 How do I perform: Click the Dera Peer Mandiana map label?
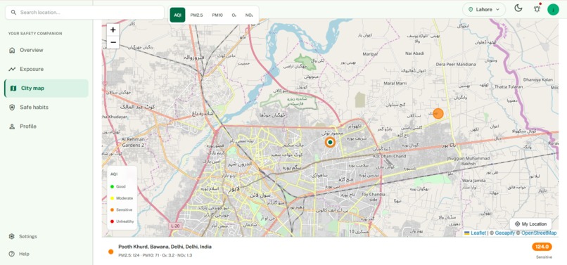[x=456, y=65]
